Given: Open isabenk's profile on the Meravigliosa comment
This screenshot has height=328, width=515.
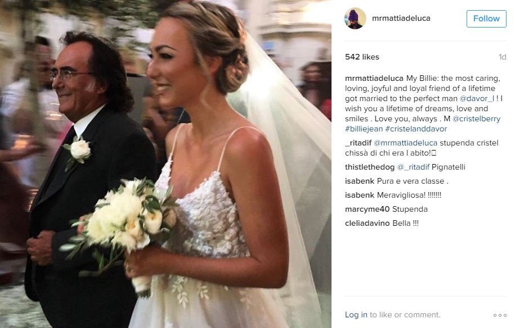Looking at the screenshot, I should coord(360,195).
